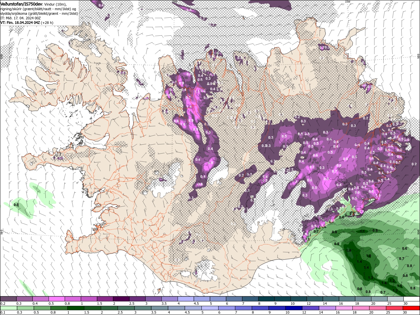The width and height of the screenshot is (420, 315).
Task: Click the dusky mauve swatch starting the upper snow legend
Action: click(x=8, y=299)
